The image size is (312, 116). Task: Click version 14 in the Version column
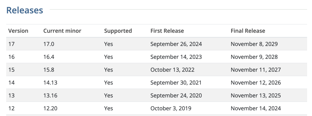coord(12,83)
